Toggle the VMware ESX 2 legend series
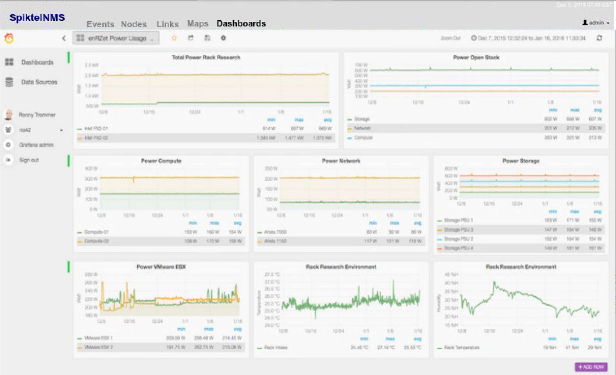 pyautogui.click(x=99, y=347)
